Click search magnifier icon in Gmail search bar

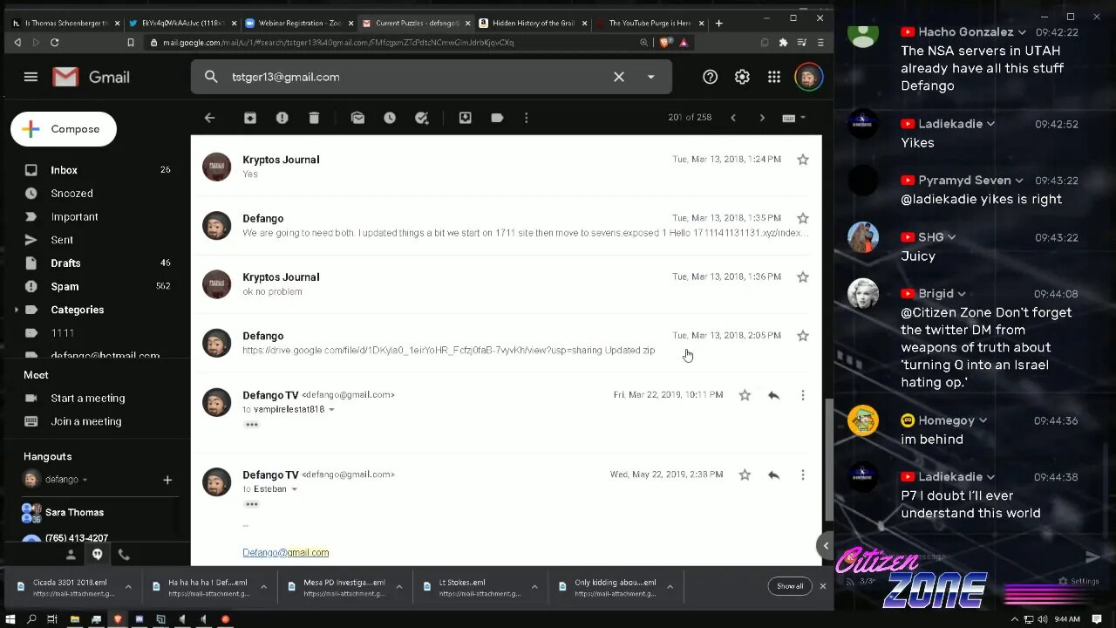pyautogui.click(x=211, y=77)
